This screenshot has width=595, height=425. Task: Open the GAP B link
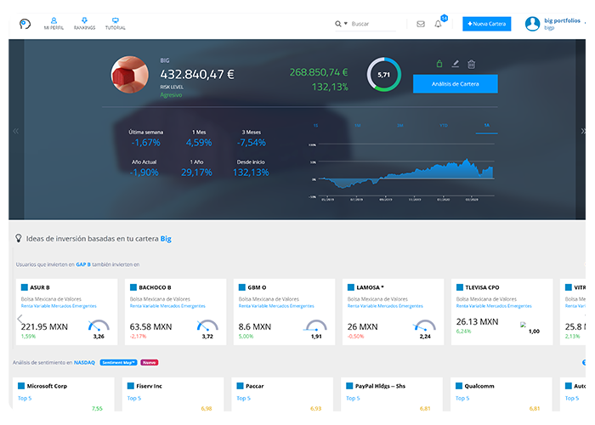(x=82, y=264)
